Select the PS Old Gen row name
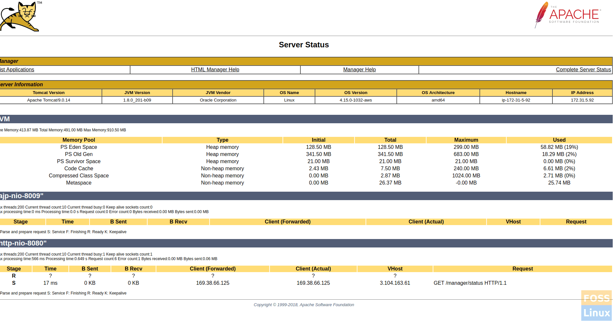 click(x=79, y=154)
